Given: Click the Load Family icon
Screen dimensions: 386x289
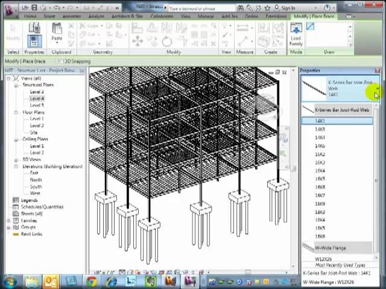Looking at the screenshot, I should pyautogui.click(x=296, y=34).
